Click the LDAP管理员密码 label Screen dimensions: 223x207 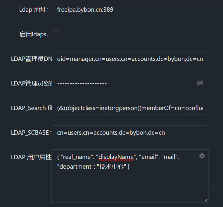(32, 83)
